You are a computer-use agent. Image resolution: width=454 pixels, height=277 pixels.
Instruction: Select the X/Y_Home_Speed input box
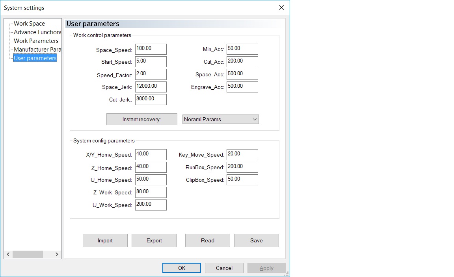click(x=151, y=155)
